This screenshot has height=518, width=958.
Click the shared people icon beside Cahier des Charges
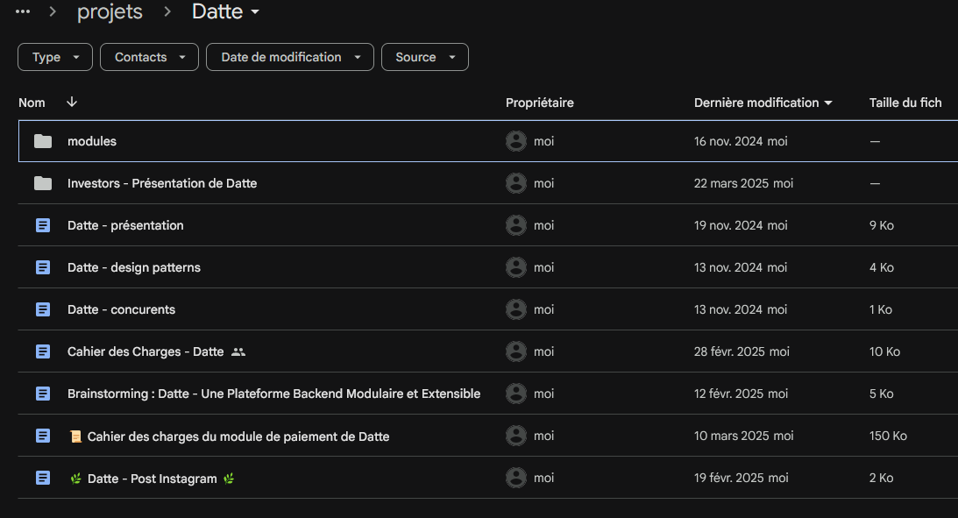[x=238, y=351]
